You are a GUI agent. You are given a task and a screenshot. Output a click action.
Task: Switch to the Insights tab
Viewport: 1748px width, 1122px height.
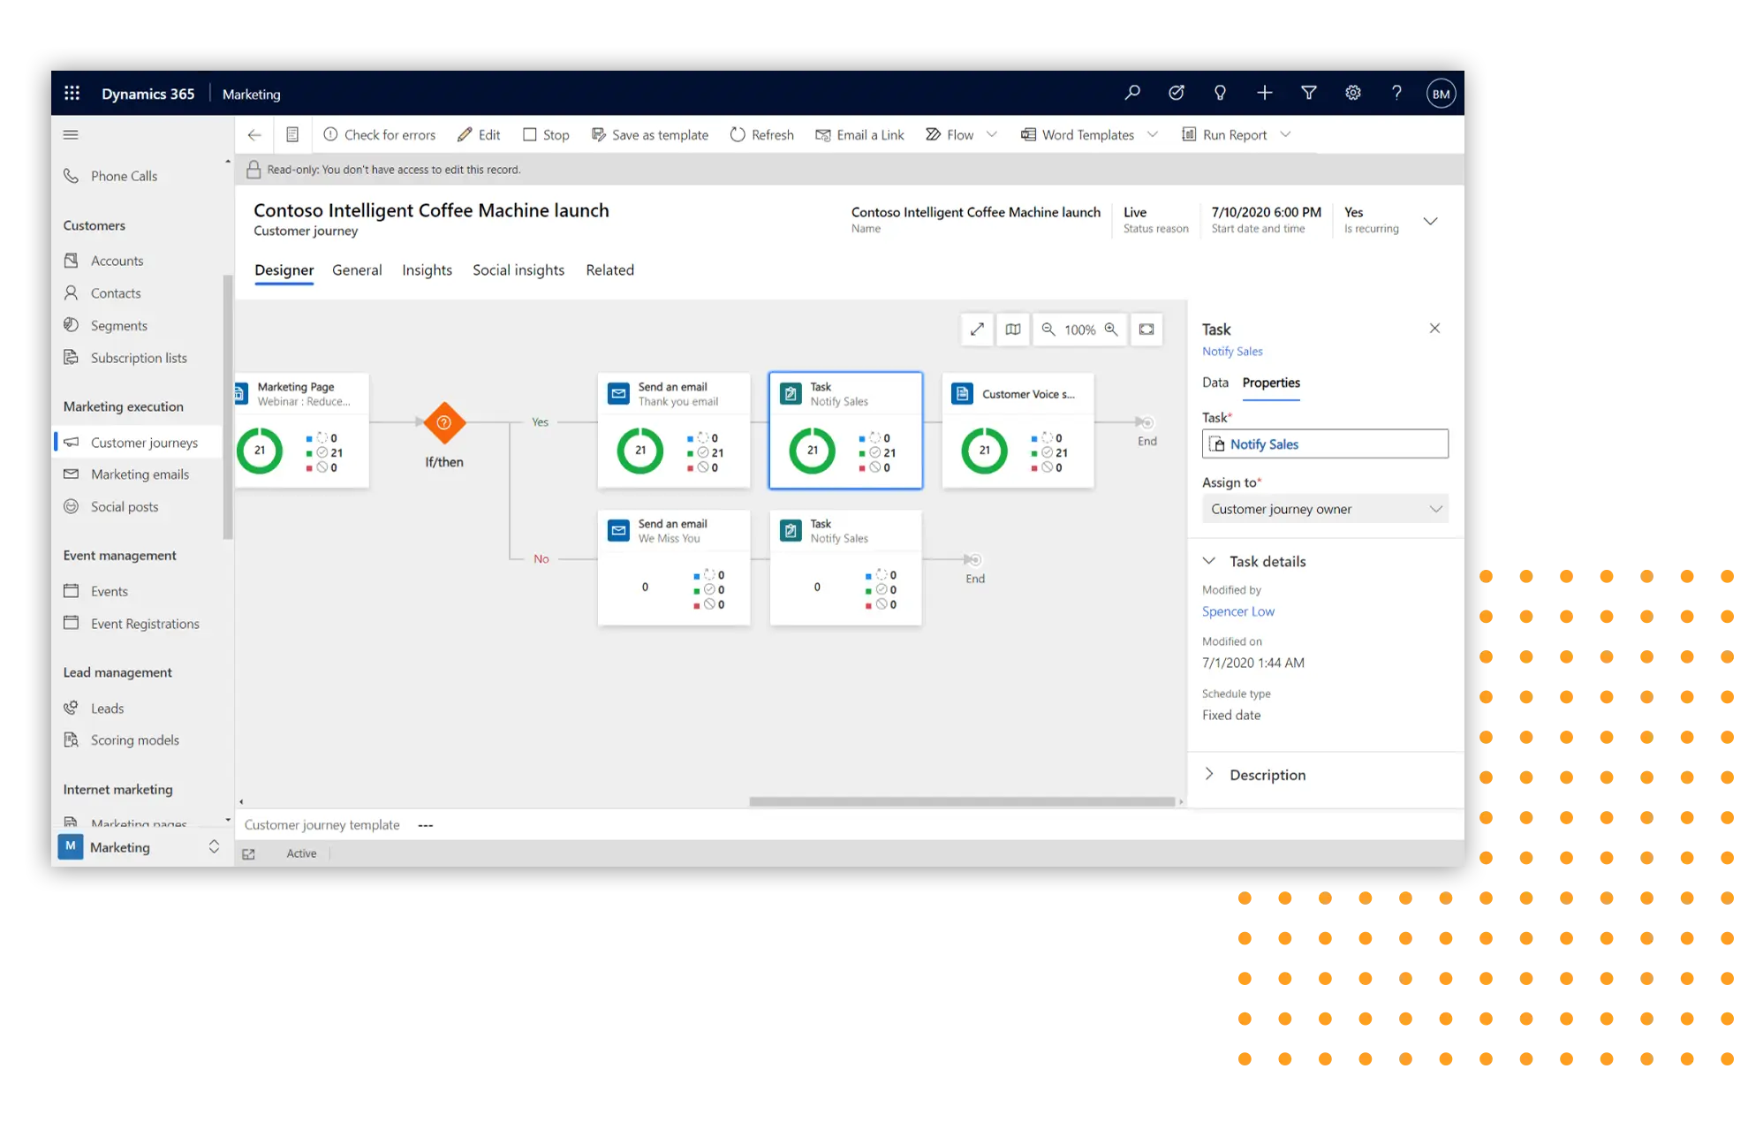[427, 270]
